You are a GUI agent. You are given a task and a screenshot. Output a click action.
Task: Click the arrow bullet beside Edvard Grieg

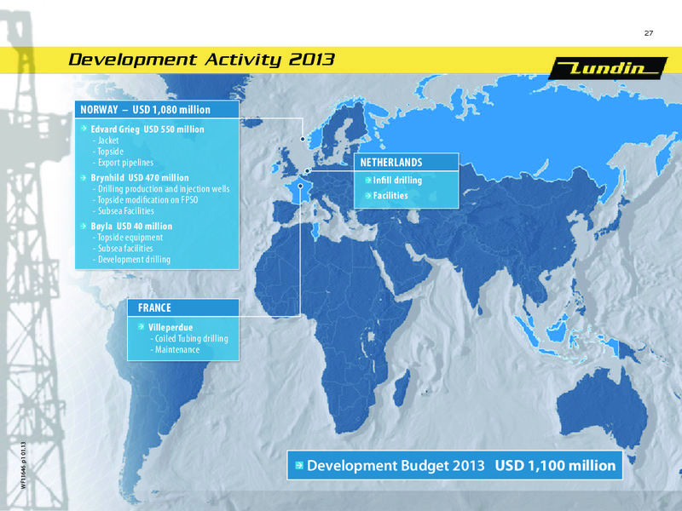(84, 129)
